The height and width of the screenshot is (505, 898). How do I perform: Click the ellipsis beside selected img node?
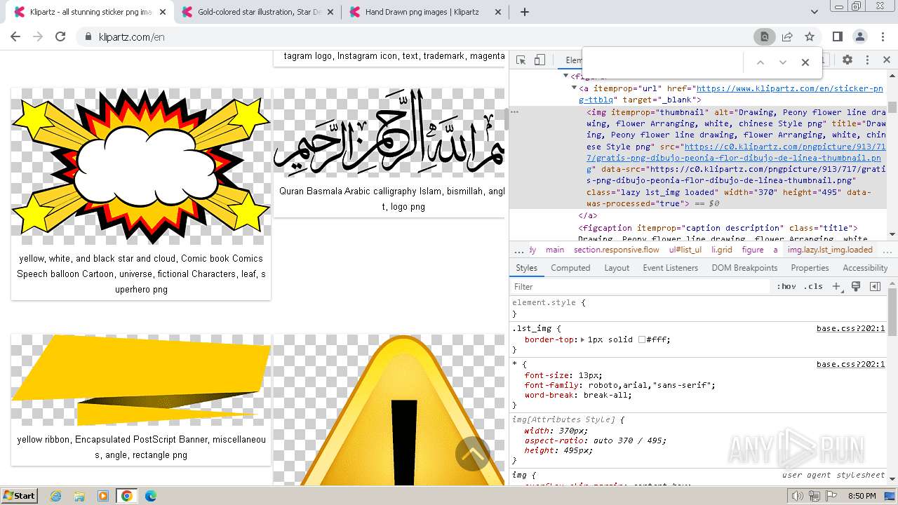pyautogui.click(x=514, y=112)
